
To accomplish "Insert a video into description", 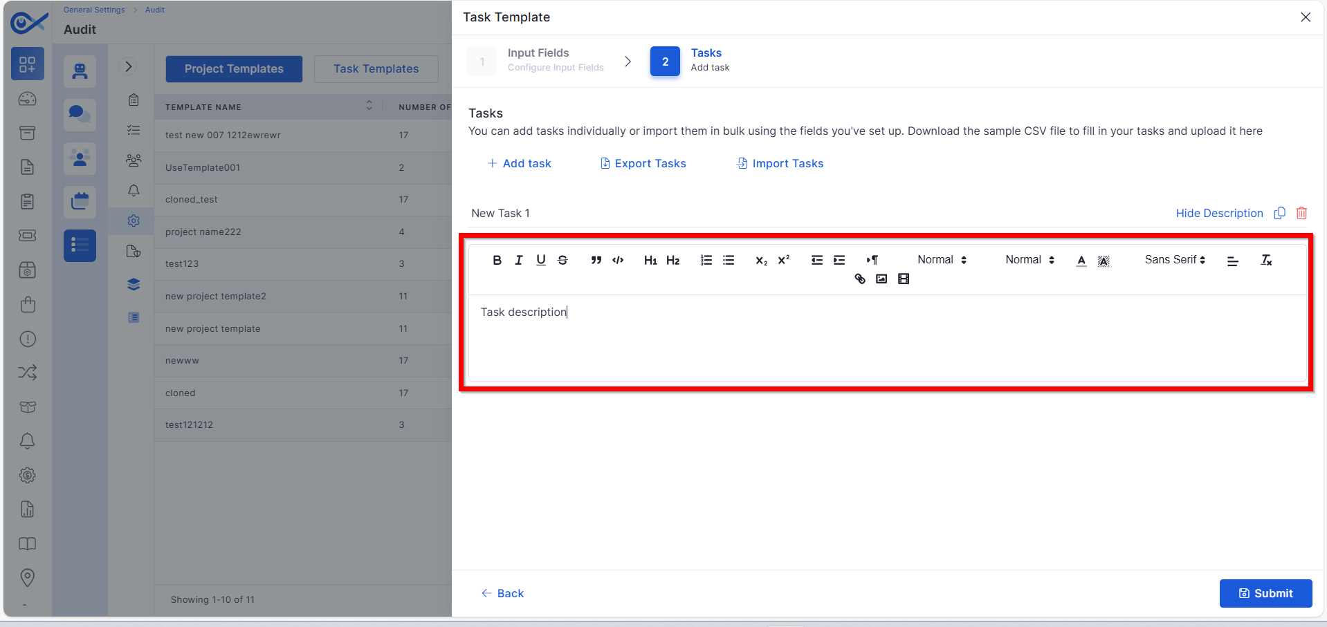I will tap(904, 279).
